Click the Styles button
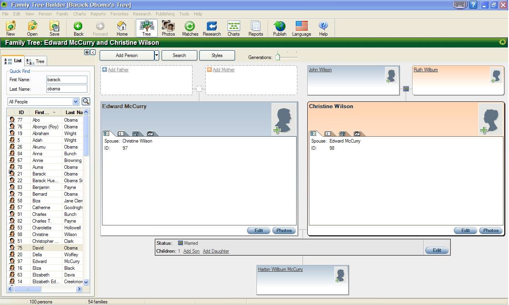 217,55
